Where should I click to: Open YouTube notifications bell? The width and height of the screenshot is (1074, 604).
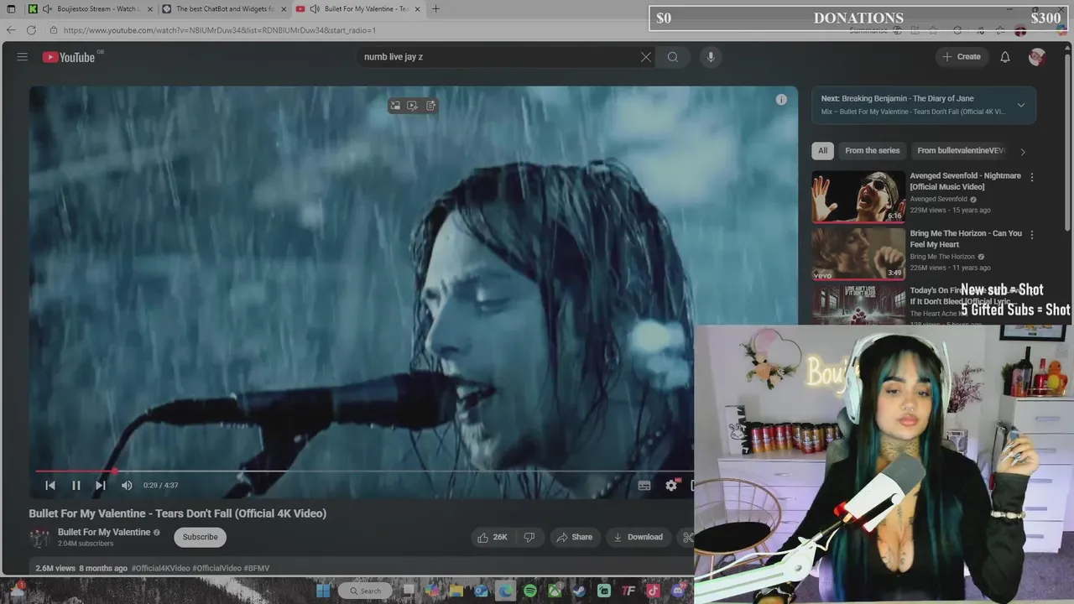pos(1005,57)
